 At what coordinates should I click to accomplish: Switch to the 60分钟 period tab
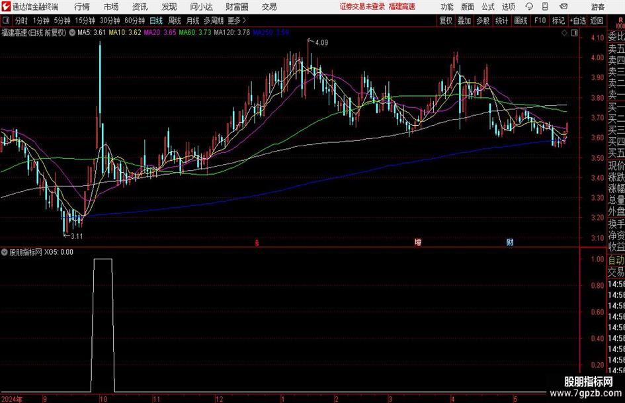coord(135,21)
